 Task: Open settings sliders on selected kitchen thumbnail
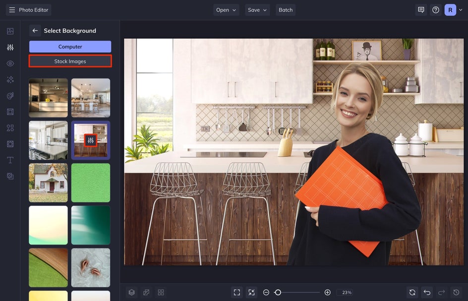click(91, 140)
